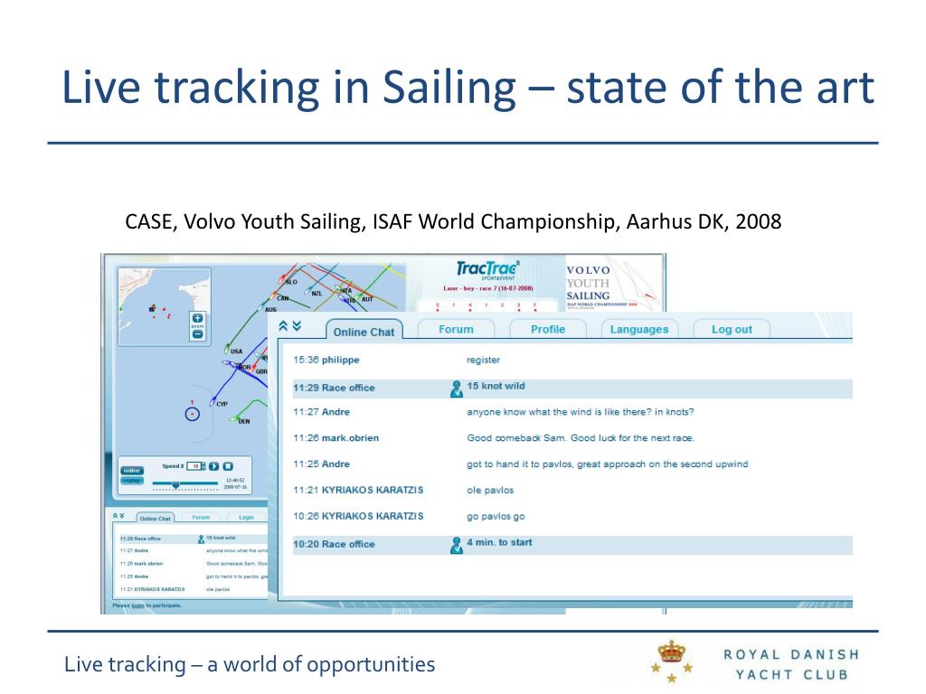Click the 'Laser - boy - race 7' title

(x=488, y=288)
